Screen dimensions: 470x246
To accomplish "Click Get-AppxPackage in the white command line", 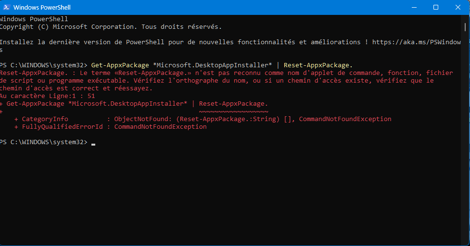I will 120,65.
